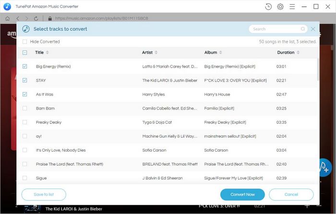
Task: Click Save to list button
Action: click(44, 194)
